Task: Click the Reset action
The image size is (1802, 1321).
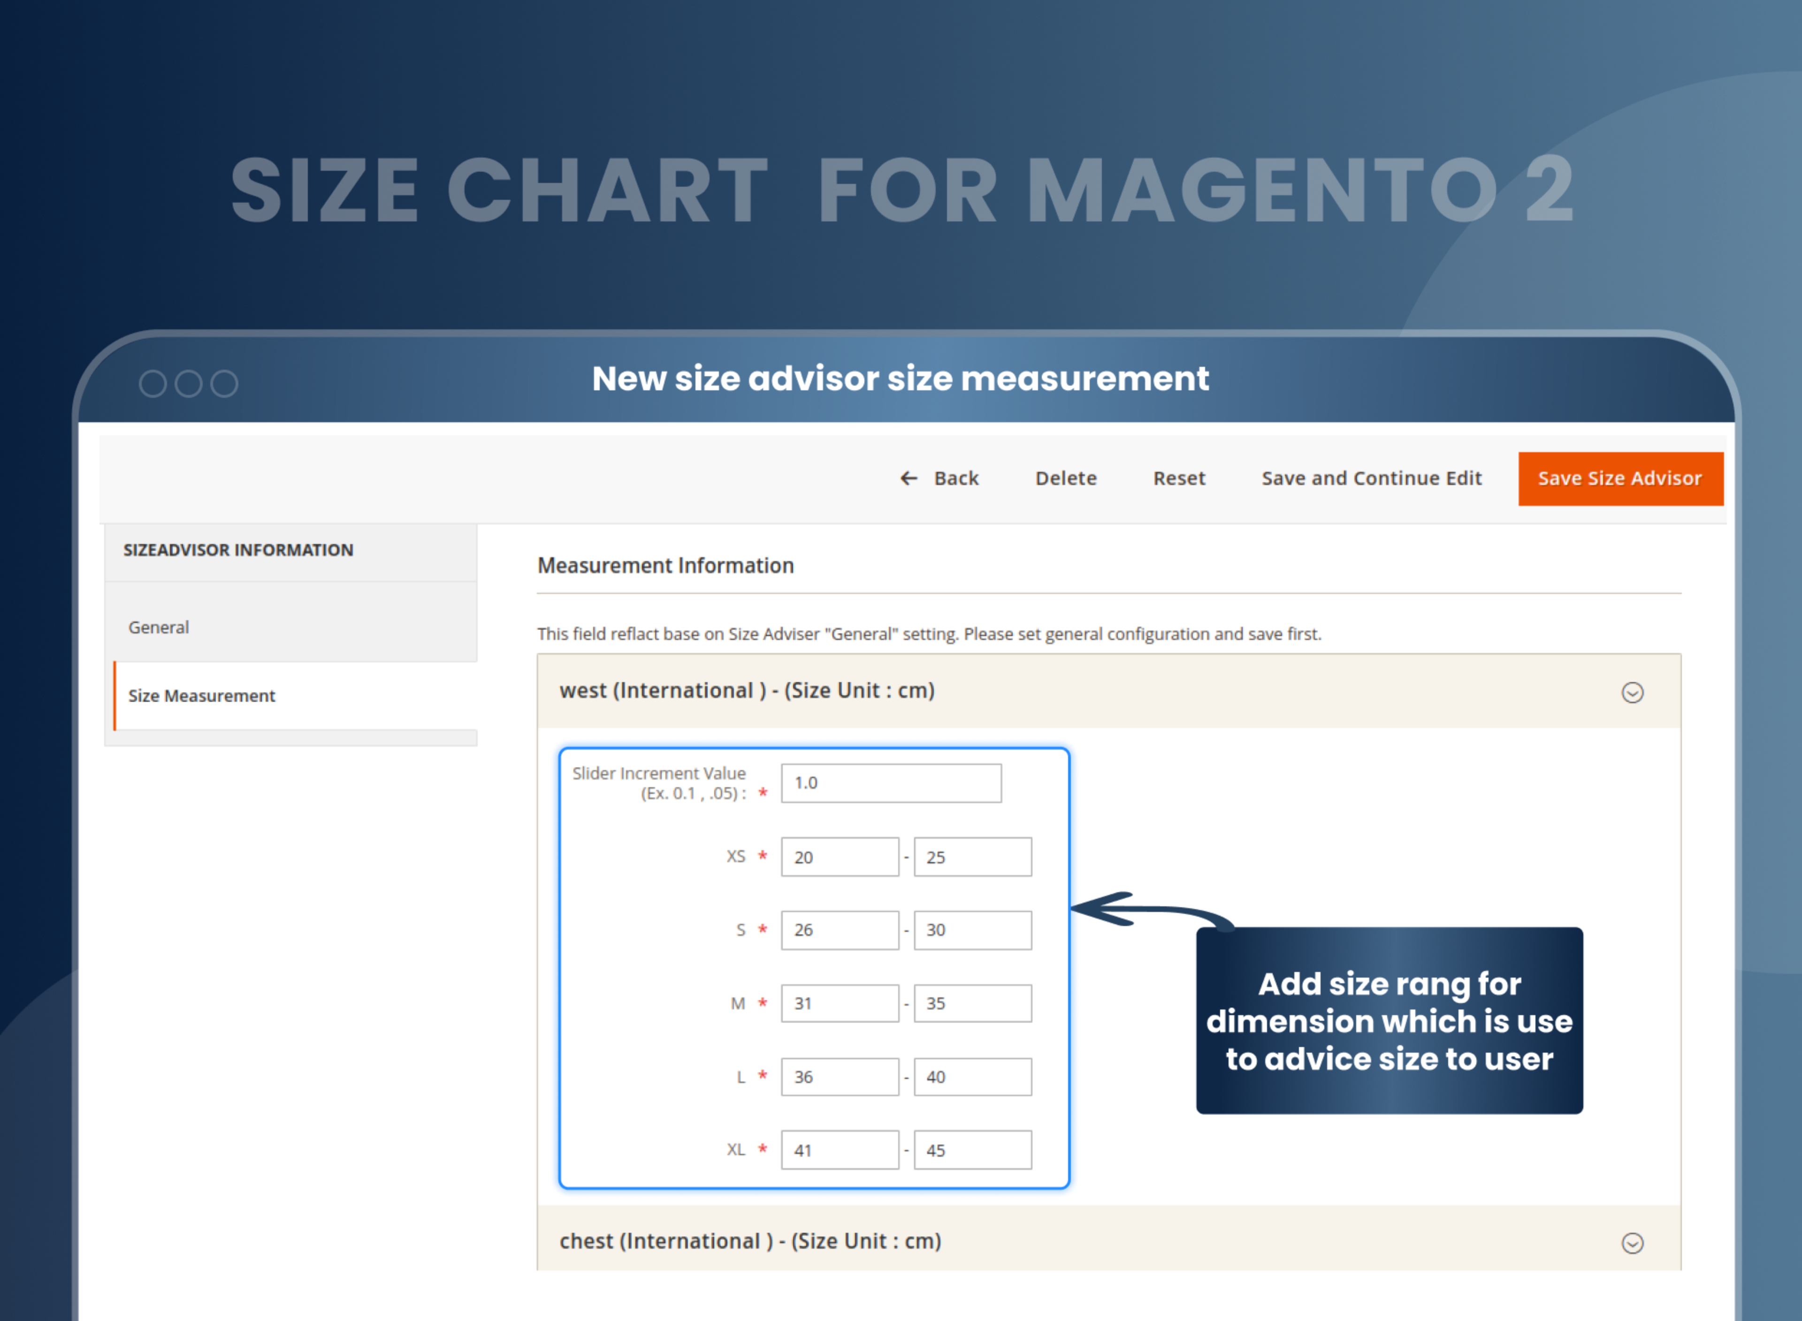Action: (1179, 478)
